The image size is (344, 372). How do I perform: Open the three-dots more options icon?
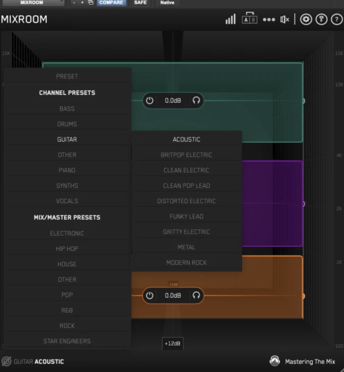(x=269, y=20)
